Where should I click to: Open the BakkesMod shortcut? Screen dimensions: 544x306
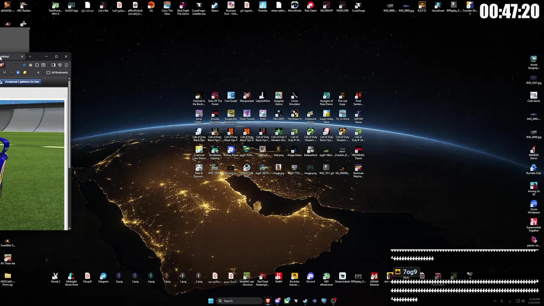(311, 151)
